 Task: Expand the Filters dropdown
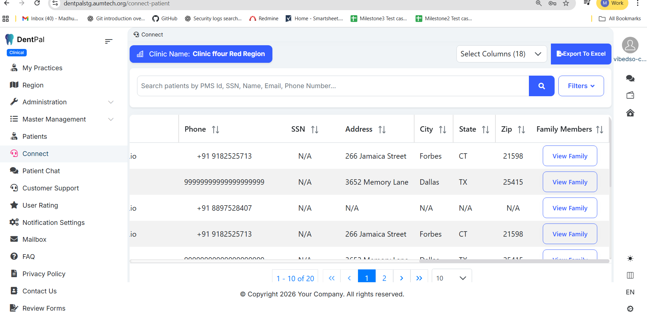[581, 86]
